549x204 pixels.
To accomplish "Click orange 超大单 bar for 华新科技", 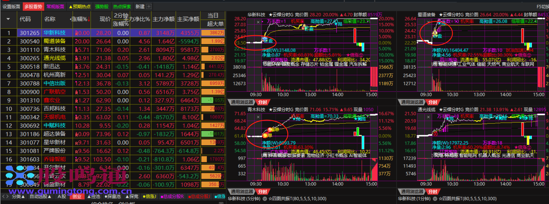I will click(x=213, y=33).
